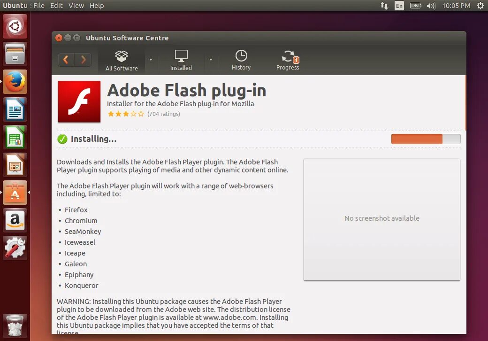488x341 pixels.
Task: Open the Installed section
Action: click(x=181, y=61)
